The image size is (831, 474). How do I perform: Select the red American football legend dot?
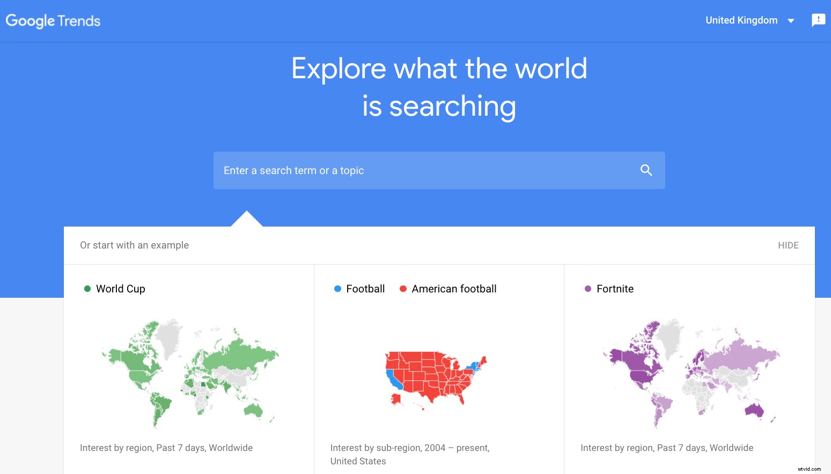tap(403, 288)
